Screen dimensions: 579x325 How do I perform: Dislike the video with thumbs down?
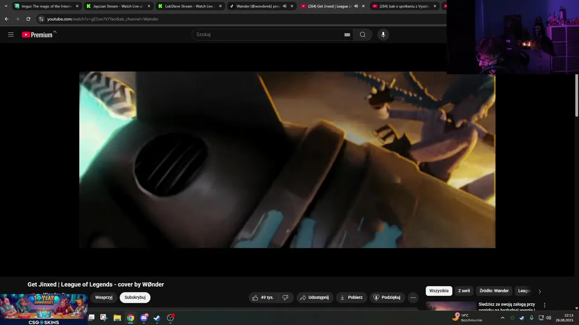tap(285, 297)
